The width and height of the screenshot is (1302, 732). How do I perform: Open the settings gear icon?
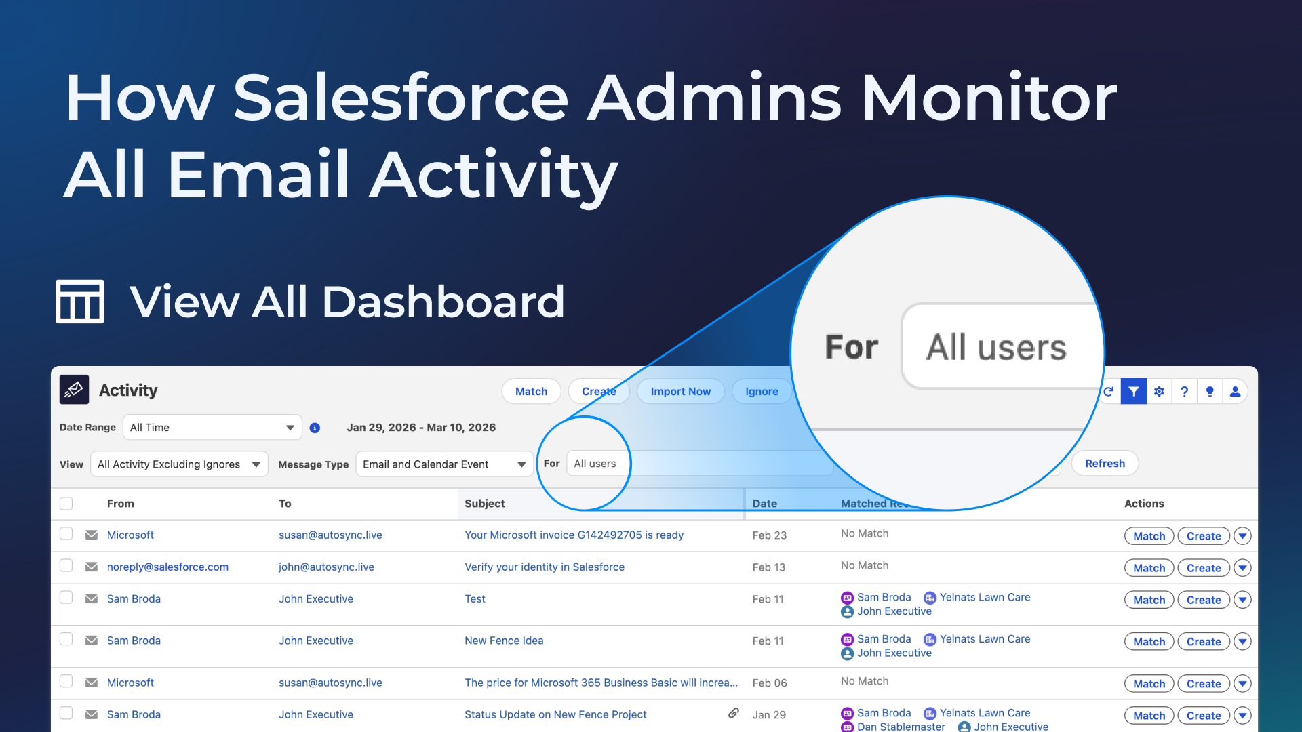(1159, 392)
